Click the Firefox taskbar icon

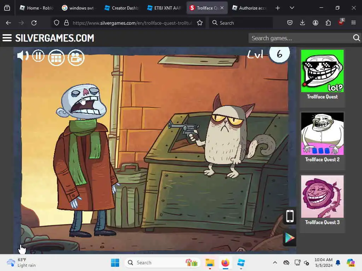[225, 263]
